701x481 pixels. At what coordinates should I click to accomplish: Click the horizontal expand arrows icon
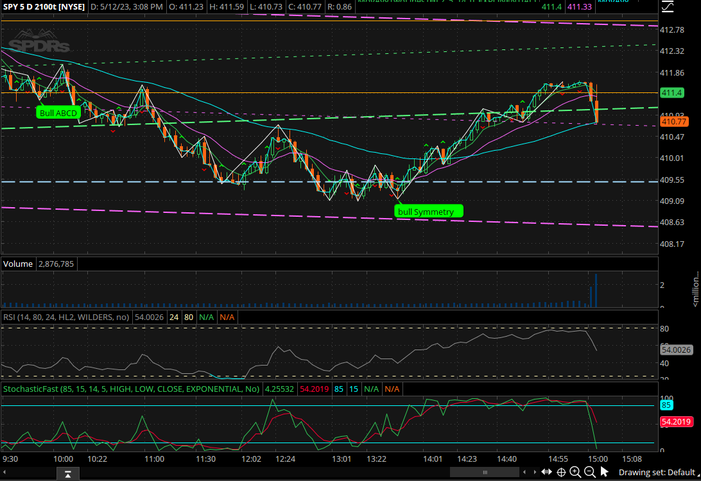point(546,472)
